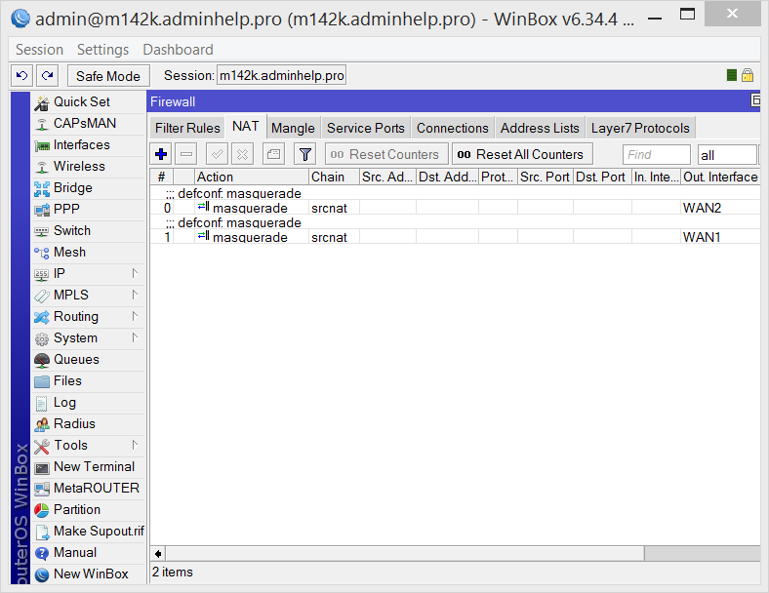Expand the Routing submenu
769x593 pixels.
tap(89, 317)
